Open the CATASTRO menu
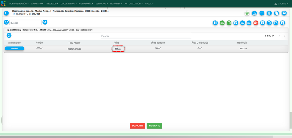 tap(37, 4)
